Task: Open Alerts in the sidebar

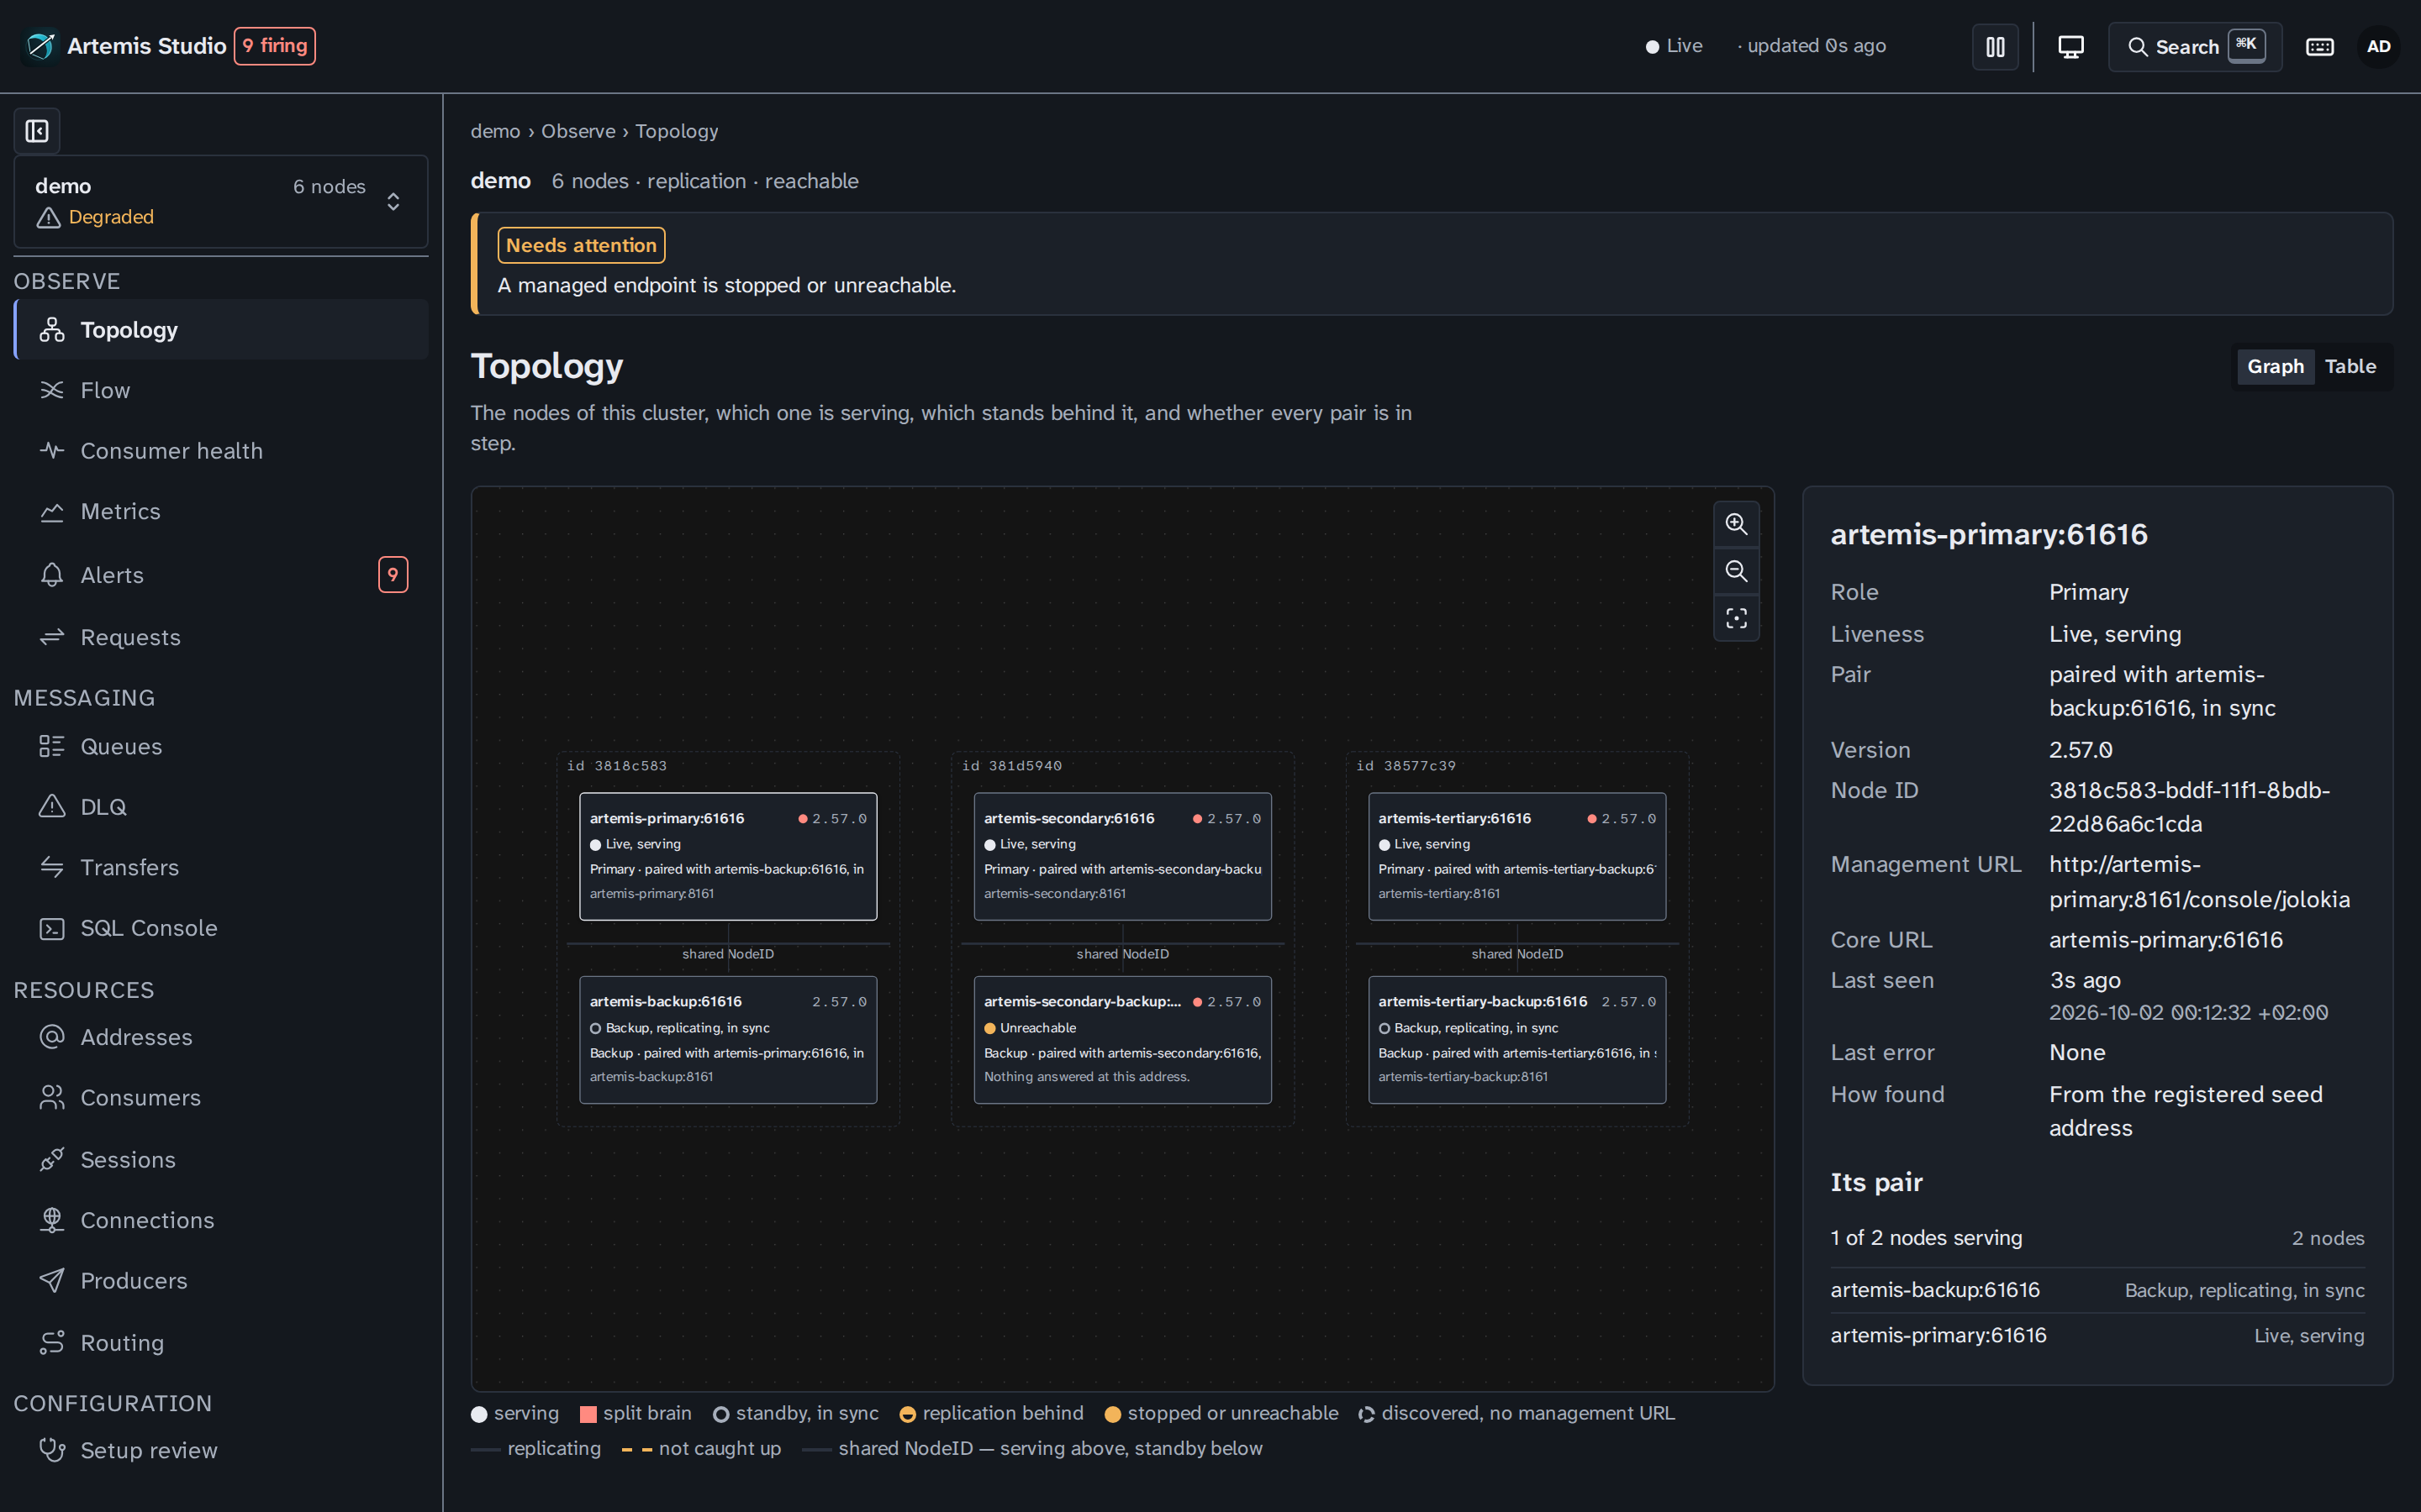Action: [x=221, y=575]
